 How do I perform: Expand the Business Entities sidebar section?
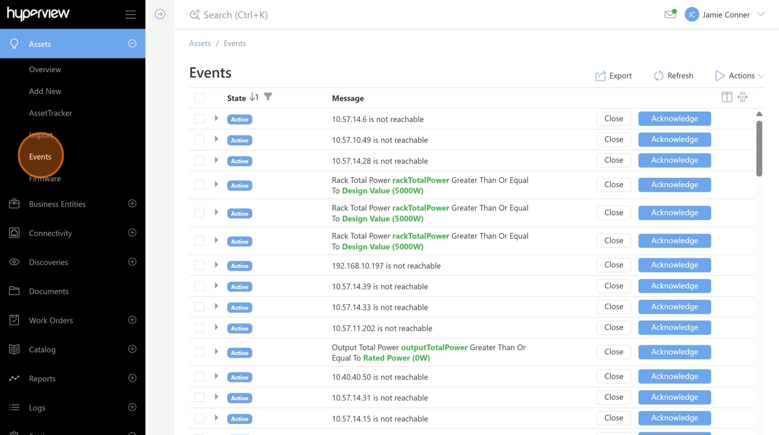coord(132,204)
